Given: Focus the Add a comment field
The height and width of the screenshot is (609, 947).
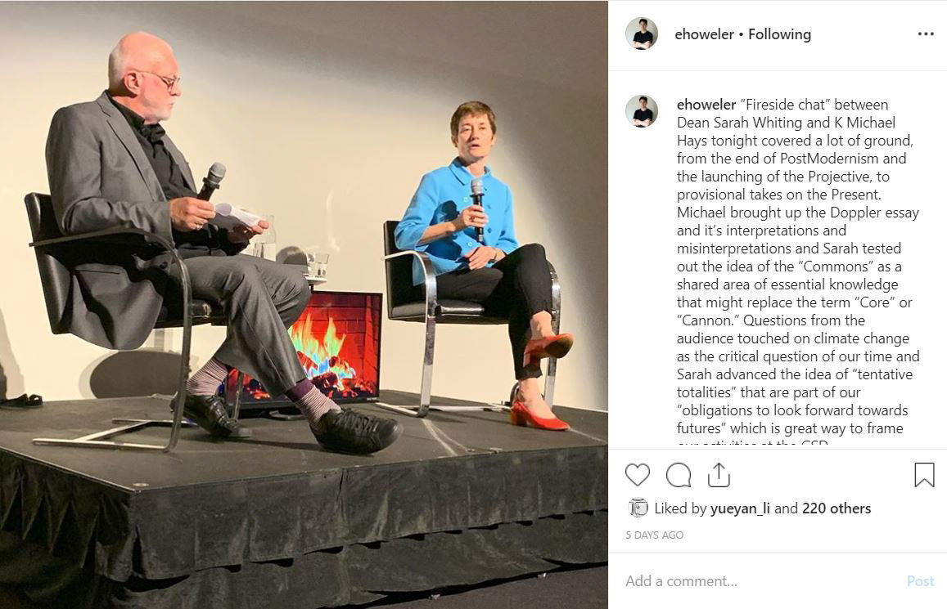Looking at the screenshot, I should pos(761,580).
